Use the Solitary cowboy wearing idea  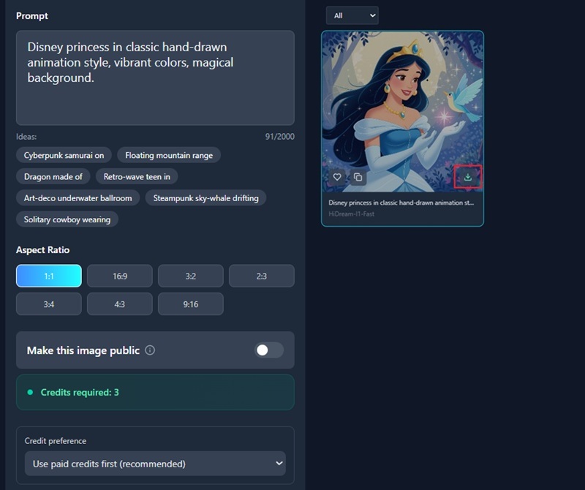coord(67,219)
